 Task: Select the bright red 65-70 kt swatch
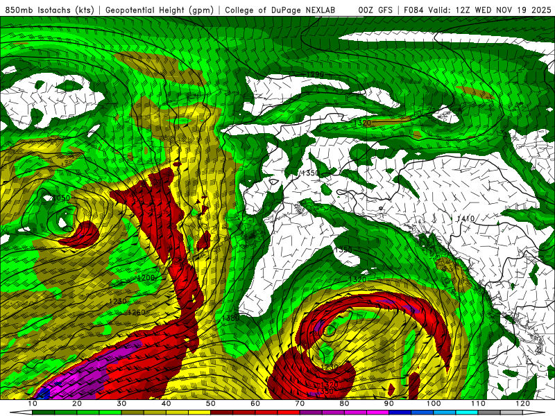click(x=289, y=413)
